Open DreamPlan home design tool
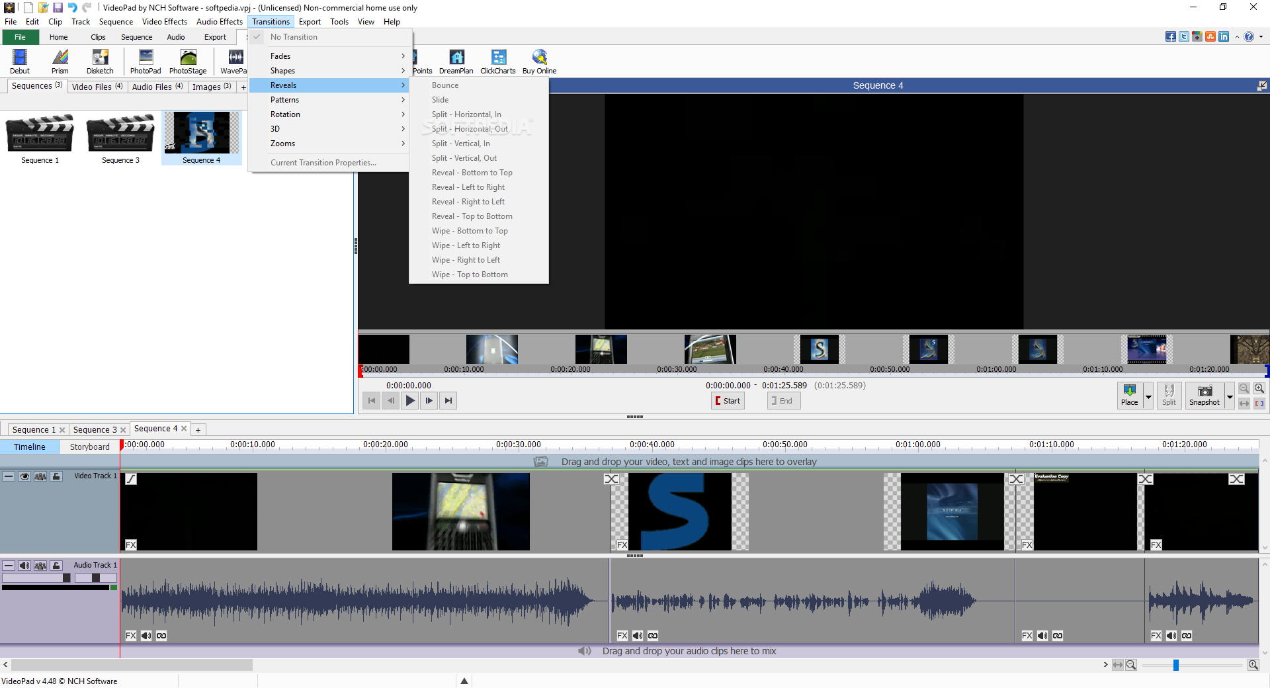1270x688 pixels. pos(456,62)
